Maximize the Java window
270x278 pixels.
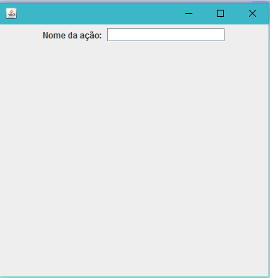pos(220,13)
